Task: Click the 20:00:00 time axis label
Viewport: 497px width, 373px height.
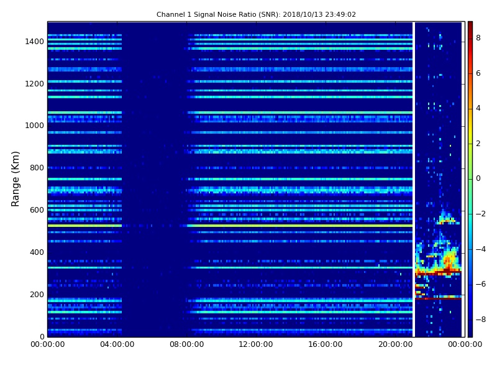Action: tap(395, 344)
